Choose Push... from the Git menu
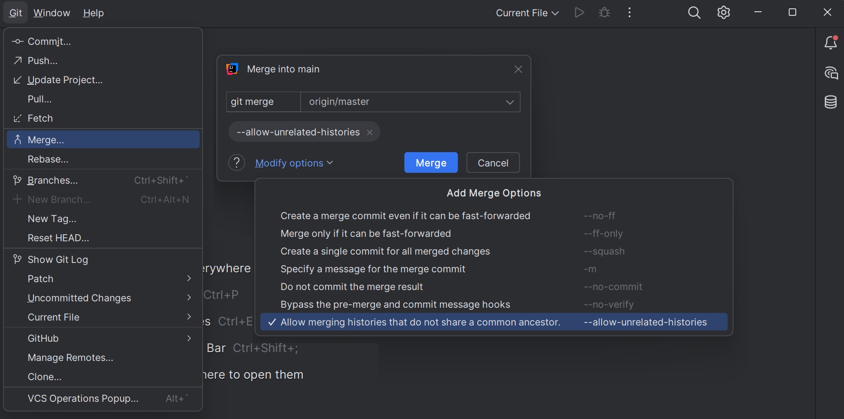844x419 pixels. (103, 61)
